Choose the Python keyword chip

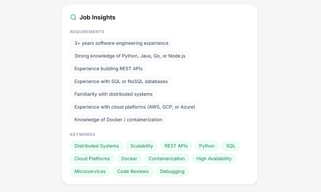pyautogui.click(x=207, y=146)
